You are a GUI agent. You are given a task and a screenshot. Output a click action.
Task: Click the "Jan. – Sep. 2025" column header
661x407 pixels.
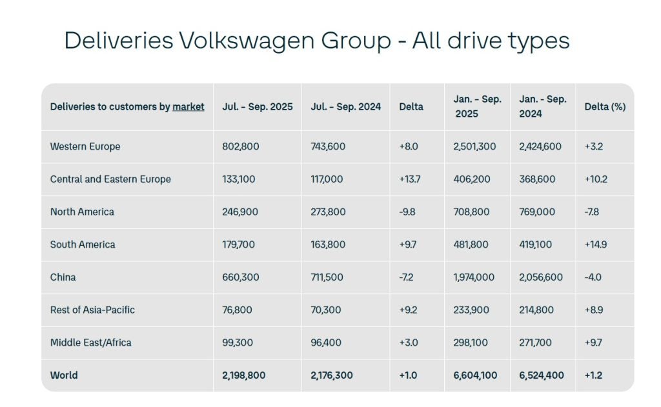tap(477, 106)
